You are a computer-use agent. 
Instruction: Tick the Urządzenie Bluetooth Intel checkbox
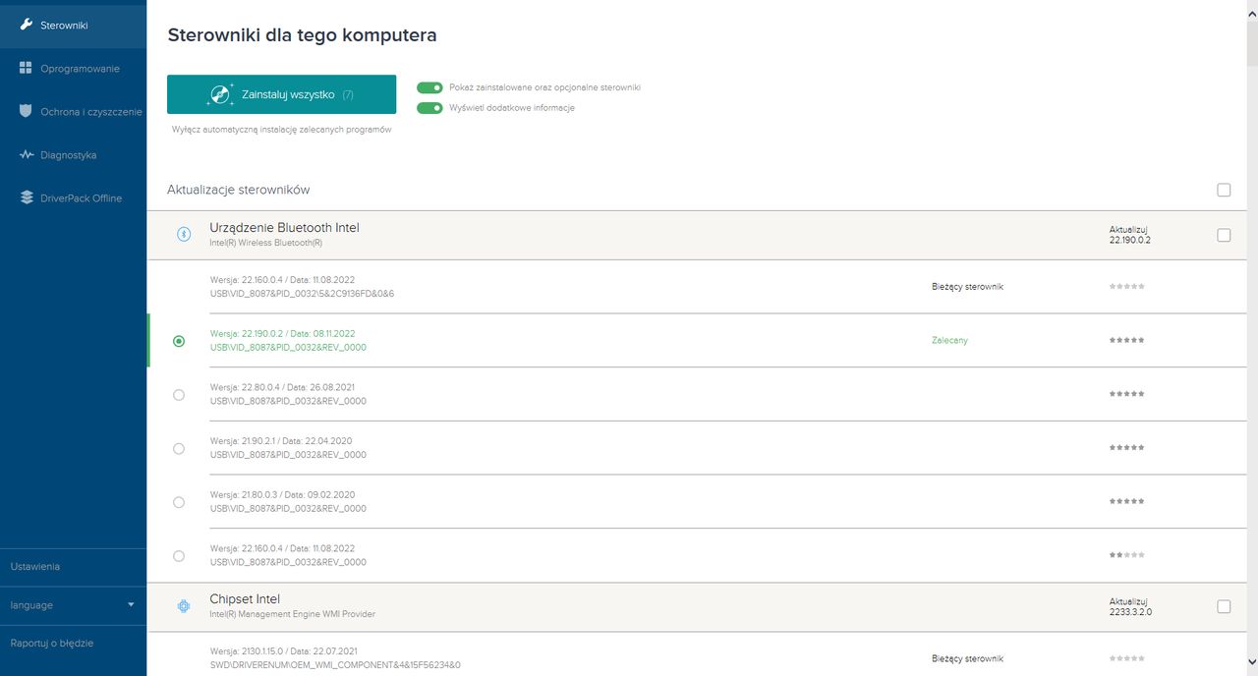pyautogui.click(x=1224, y=235)
